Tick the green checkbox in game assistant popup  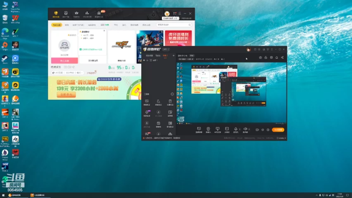81,49
